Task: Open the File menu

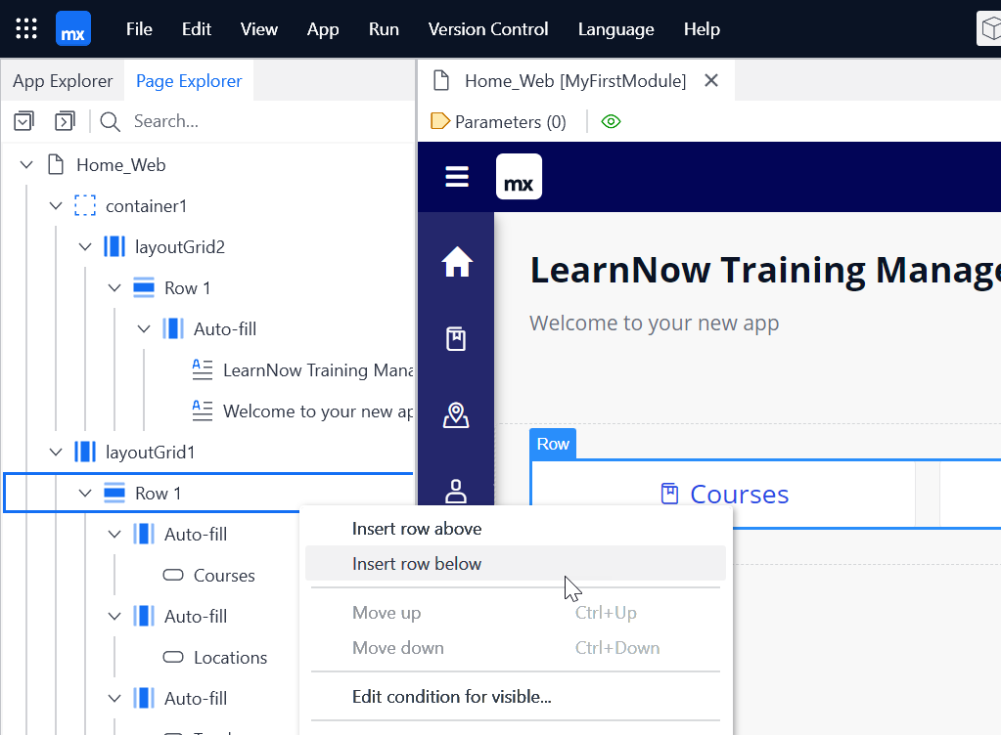Action: [139, 29]
